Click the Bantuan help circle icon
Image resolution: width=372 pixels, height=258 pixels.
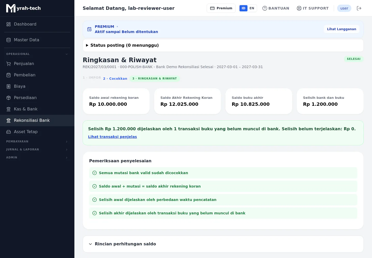265,8
